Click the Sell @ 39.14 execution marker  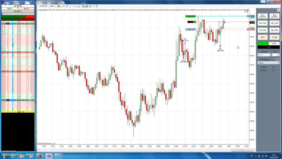click(x=185, y=41)
